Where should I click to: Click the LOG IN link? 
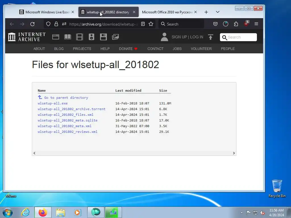tap(197, 37)
